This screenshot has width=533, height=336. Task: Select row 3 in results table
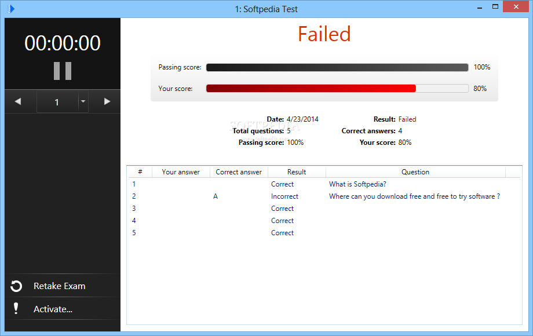[324, 209]
